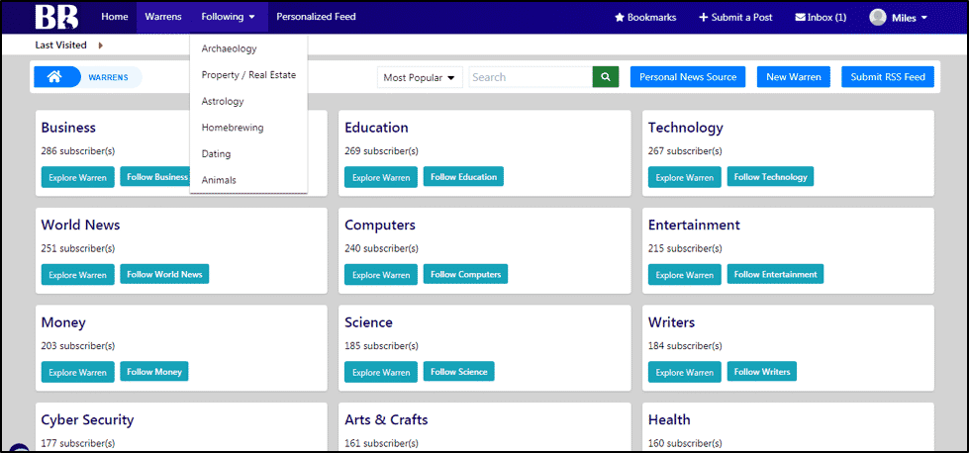Viewport: 969px width, 453px height.
Task: Click Explore Warren under Education
Action: pos(381,178)
